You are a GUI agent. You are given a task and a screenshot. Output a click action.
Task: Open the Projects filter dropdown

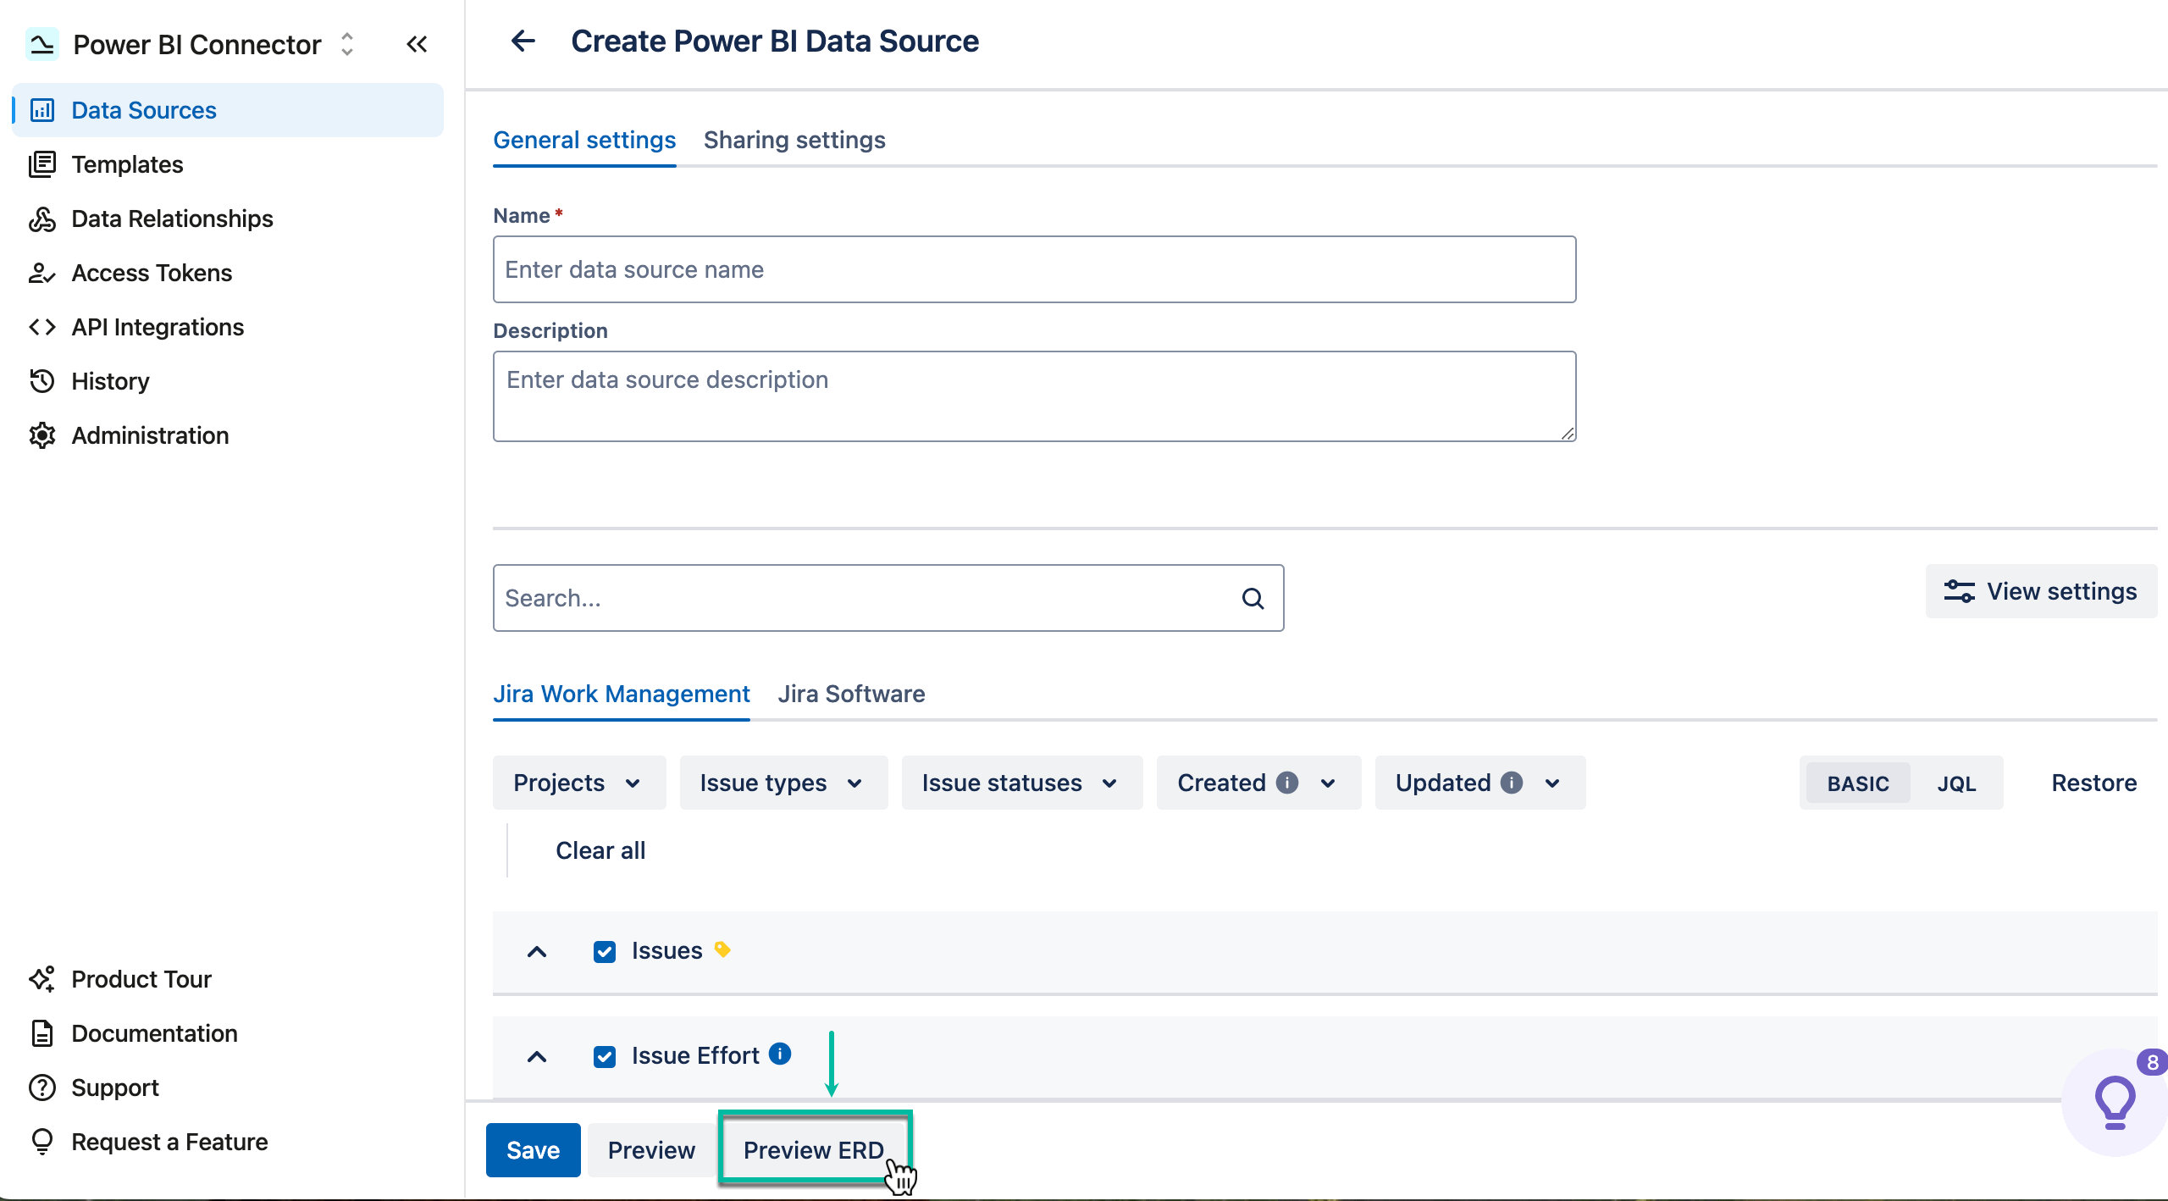(x=578, y=783)
